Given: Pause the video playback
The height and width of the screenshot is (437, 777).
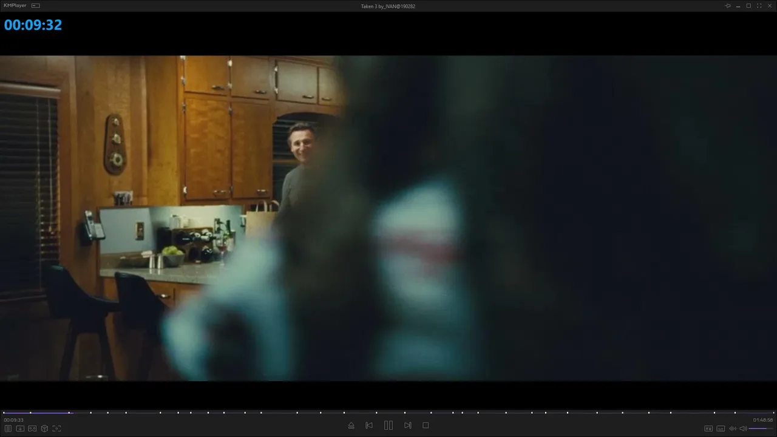Looking at the screenshot, I should [388, 425].
